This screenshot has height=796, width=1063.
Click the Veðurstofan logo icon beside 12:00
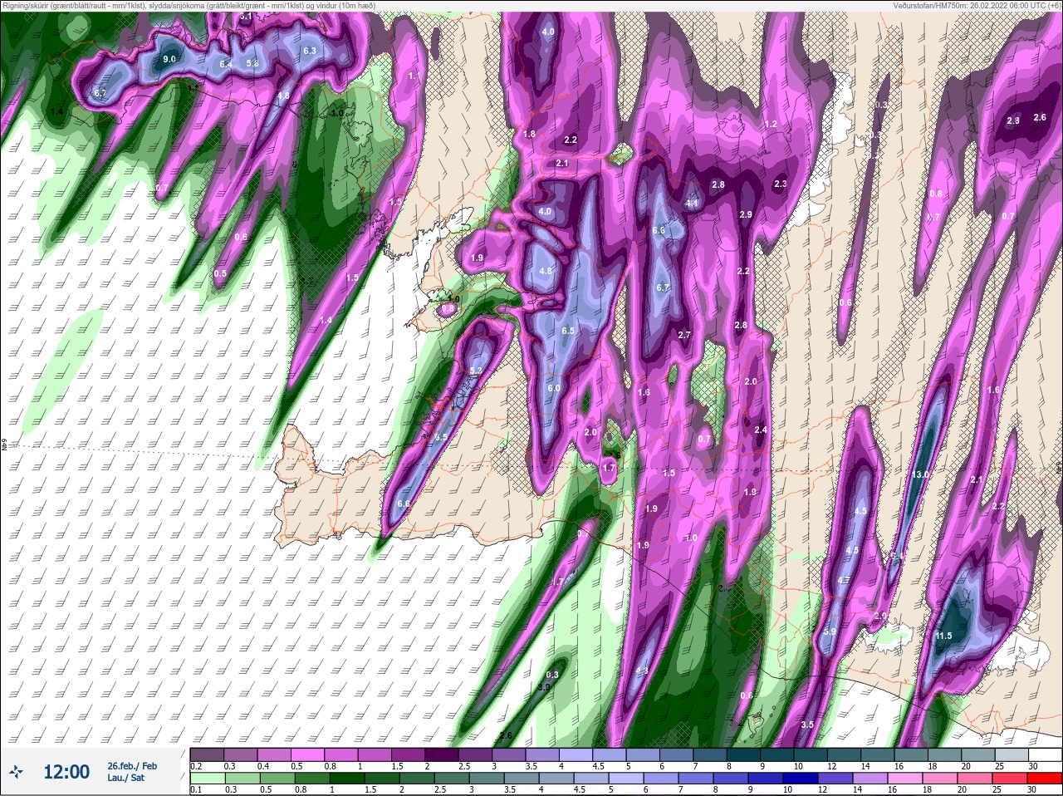coord(16,773)
